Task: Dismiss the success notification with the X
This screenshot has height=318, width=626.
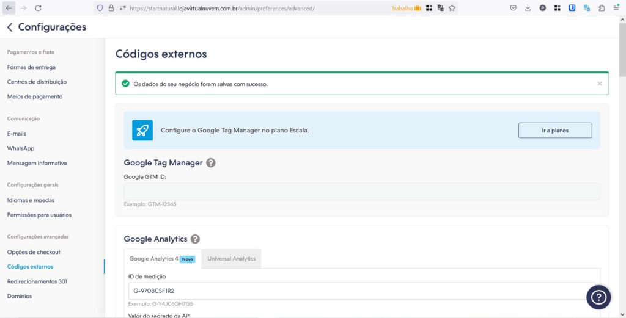Action: coord(600,84)
